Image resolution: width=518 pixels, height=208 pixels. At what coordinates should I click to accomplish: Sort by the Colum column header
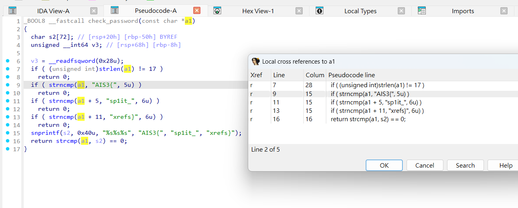315,75
